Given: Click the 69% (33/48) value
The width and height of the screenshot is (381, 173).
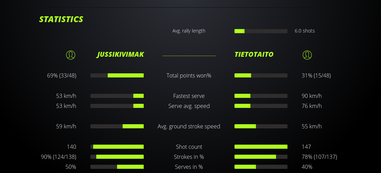Looking at the screenshot, I should (62, 75).
